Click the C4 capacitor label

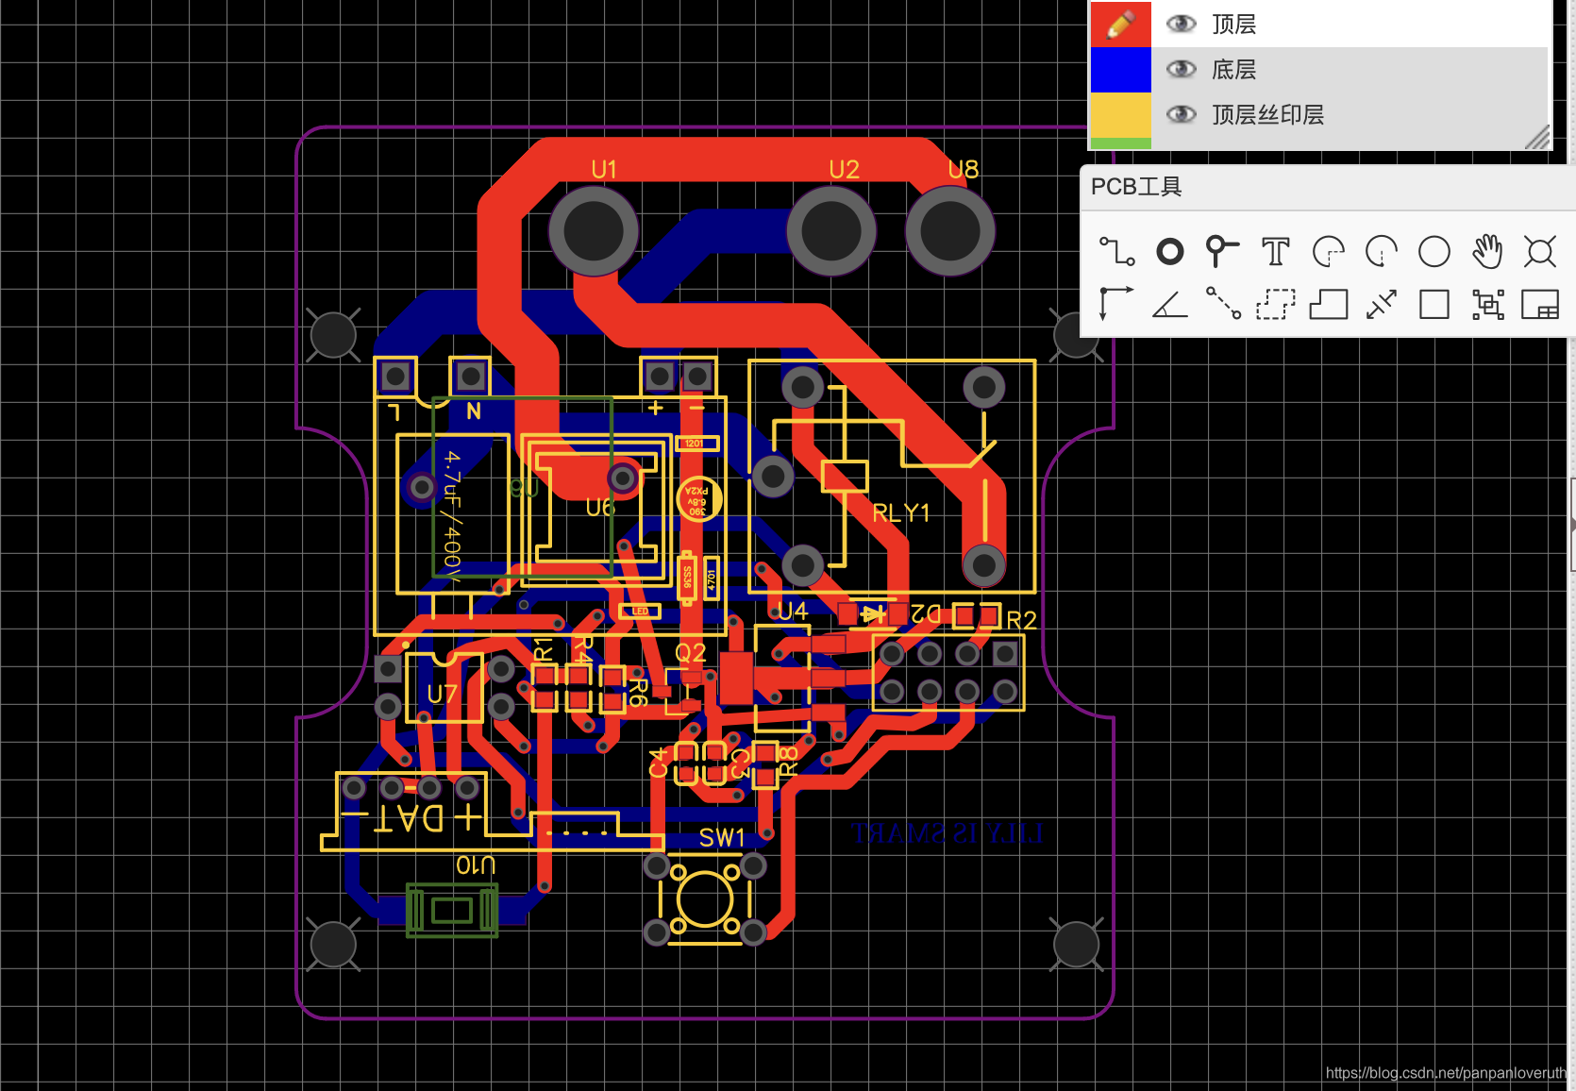pyautogui.click(x=658, y=763)
